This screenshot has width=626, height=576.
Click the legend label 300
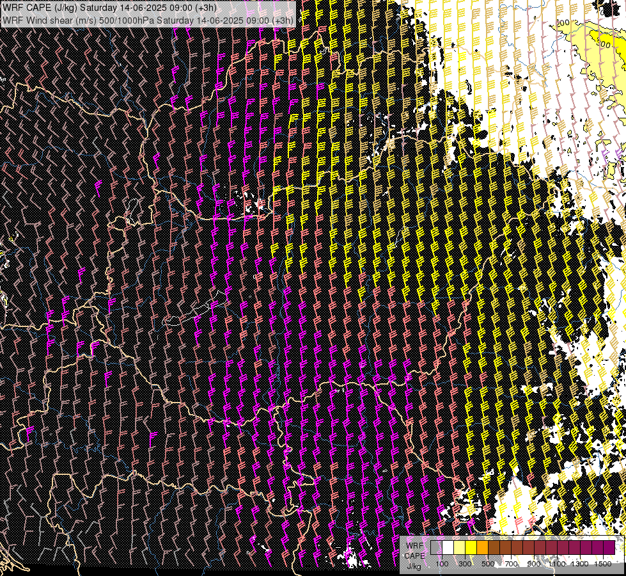tap(465, 564)
